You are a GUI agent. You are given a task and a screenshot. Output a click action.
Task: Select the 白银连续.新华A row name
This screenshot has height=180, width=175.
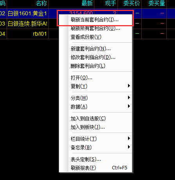[27, 24]
